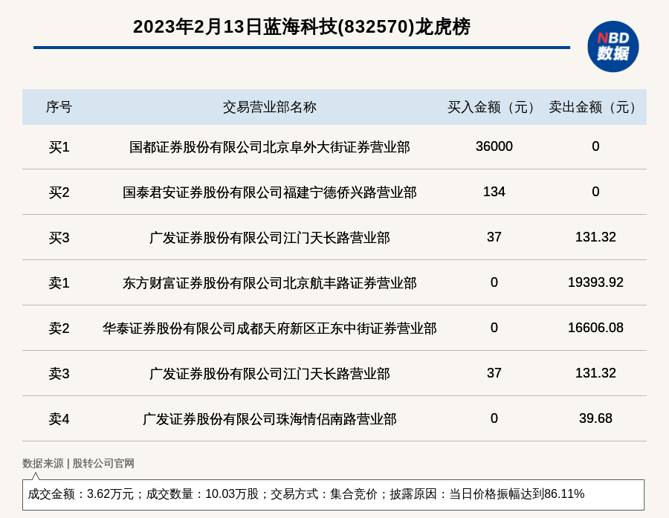This screenshot has height=518, width=669.
Task: Select sell amount 0 in 买1 row
Action: 595,146
